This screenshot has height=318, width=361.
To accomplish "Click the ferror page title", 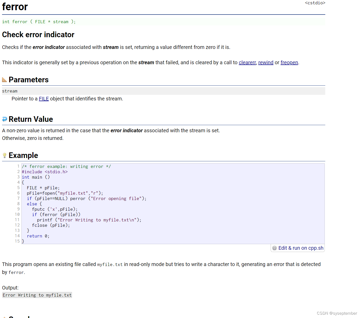I will (15, 7).
